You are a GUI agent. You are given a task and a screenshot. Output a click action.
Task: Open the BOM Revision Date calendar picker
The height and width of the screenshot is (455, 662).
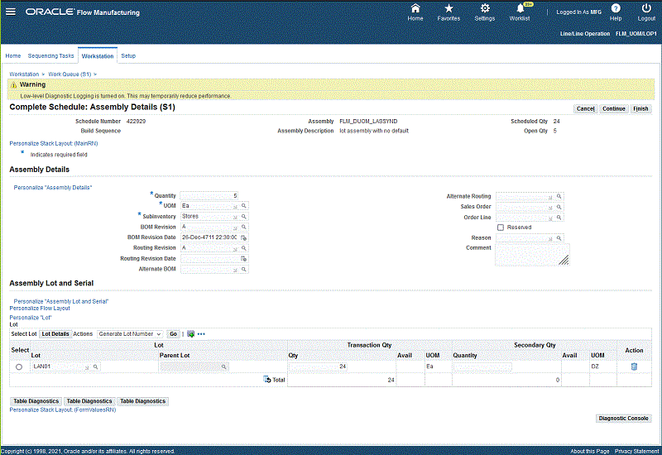point(244,237)
